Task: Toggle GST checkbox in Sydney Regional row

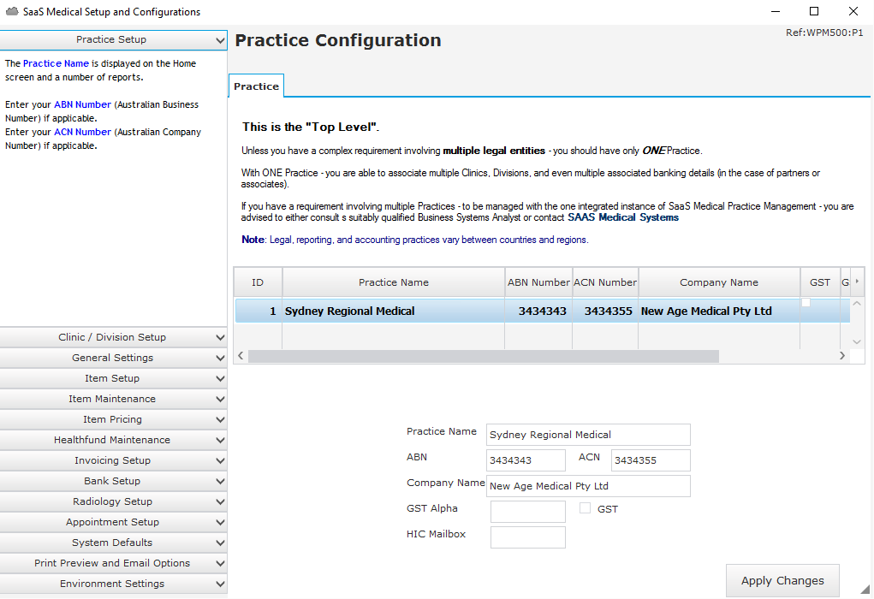Action: [806, 303]
